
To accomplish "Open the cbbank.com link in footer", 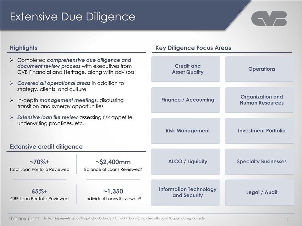I will 23,218.
